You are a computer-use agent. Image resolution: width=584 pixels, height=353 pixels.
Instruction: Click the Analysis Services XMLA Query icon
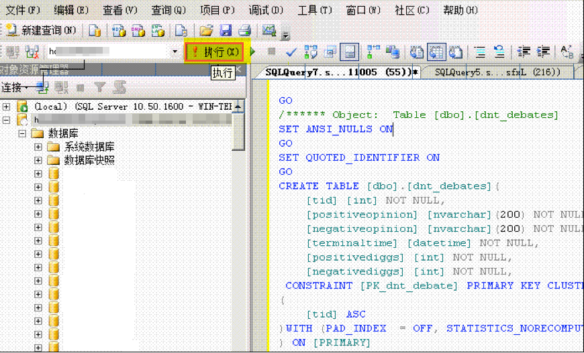click(x=158, y=30)
